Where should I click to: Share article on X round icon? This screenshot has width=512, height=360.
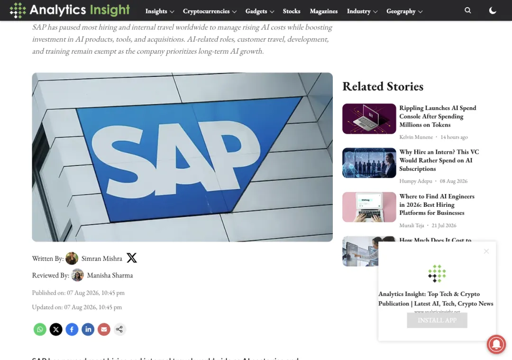(56, 329)
